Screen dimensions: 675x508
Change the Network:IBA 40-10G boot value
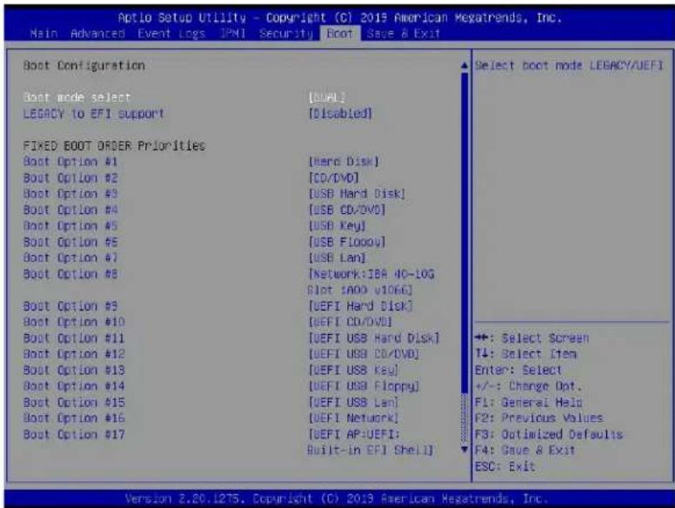371,282
